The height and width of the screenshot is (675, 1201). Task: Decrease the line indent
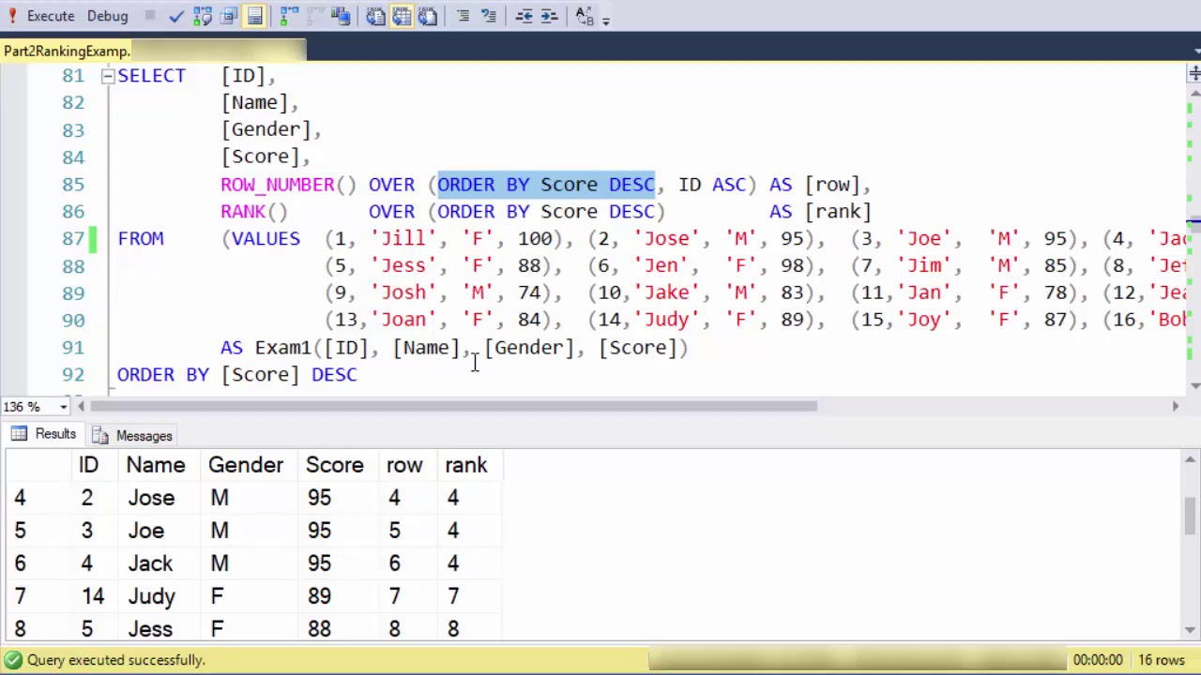click(524, 16)
